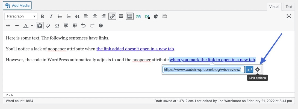This screenshot has height=109, width=298.
Task: Click the 'P » A' element path
Action: pyautogui.click(x=9, y=95)
